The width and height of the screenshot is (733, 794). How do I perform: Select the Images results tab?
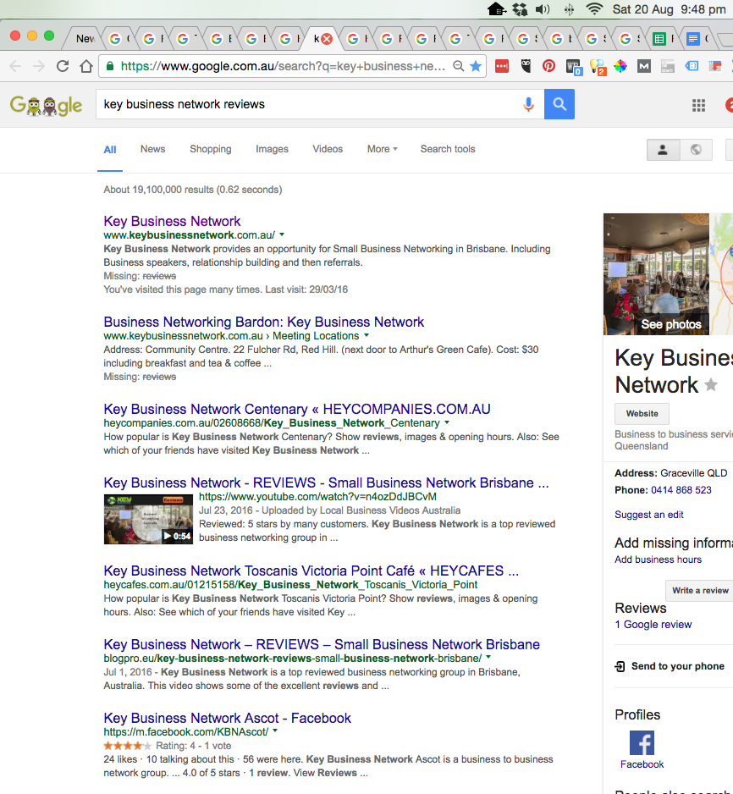point(272,149)
